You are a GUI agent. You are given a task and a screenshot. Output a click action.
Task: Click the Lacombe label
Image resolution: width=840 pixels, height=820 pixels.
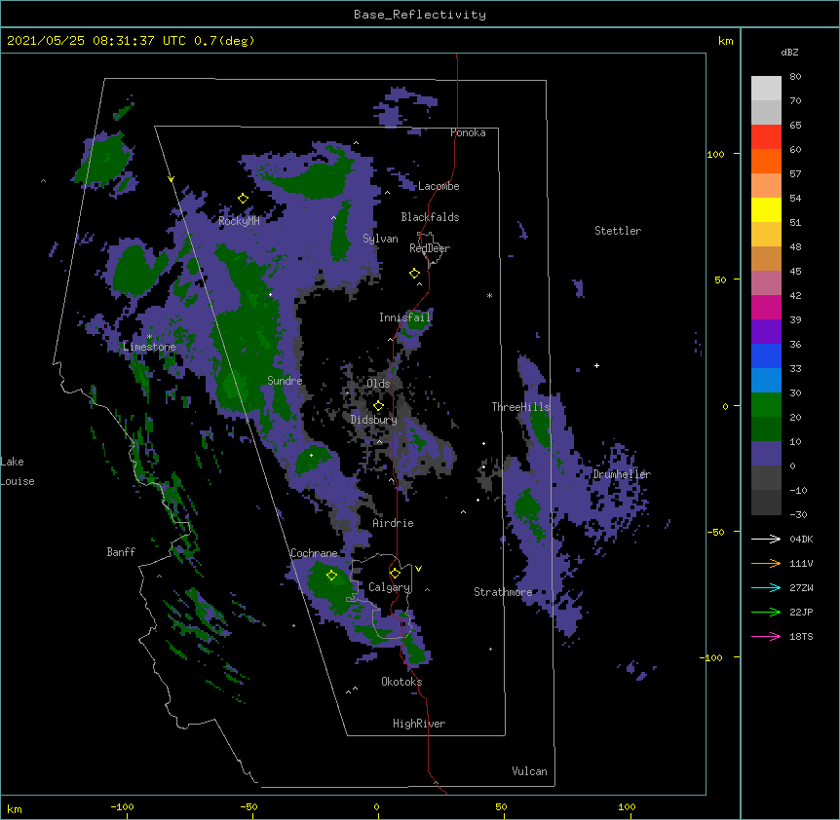coord(439,186)
